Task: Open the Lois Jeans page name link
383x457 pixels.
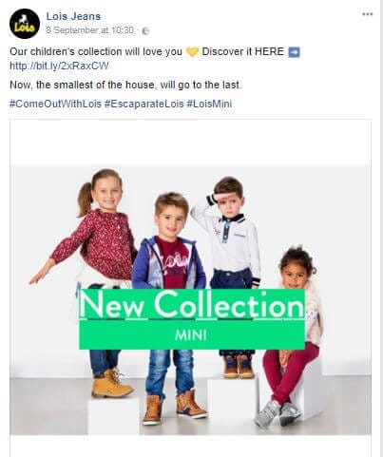Action: [x=73, y=16]
